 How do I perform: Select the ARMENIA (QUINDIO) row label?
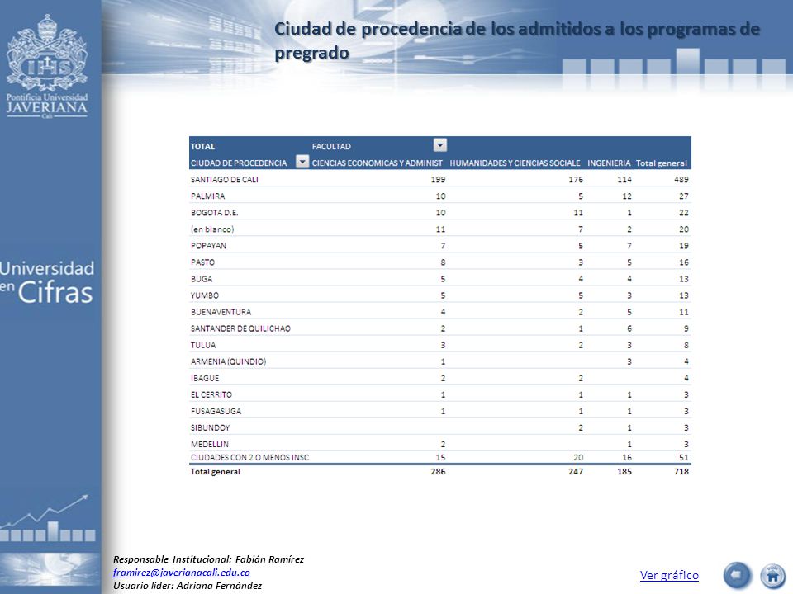pos(228,361)
